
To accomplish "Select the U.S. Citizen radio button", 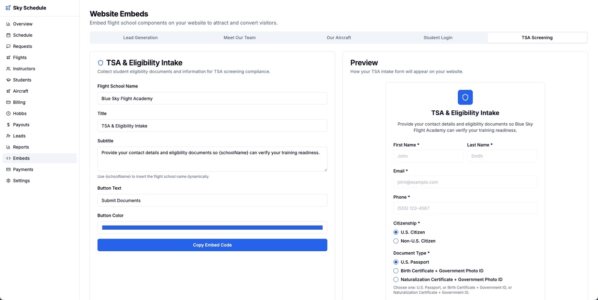I will [x=396, y=232].
